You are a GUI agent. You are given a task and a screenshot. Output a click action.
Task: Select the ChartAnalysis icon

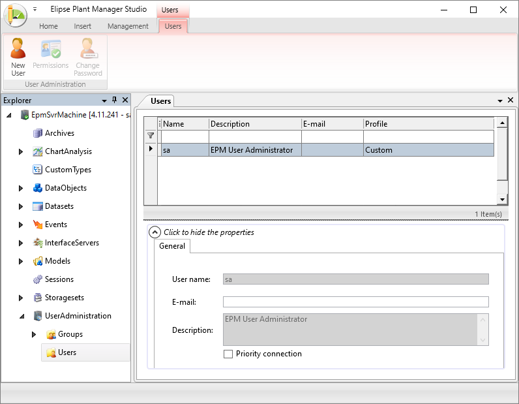(x=37, y=151)
